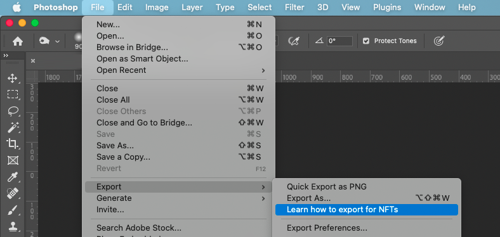Choose New... from File menu
500x237 pixels.
click(178, 25)
